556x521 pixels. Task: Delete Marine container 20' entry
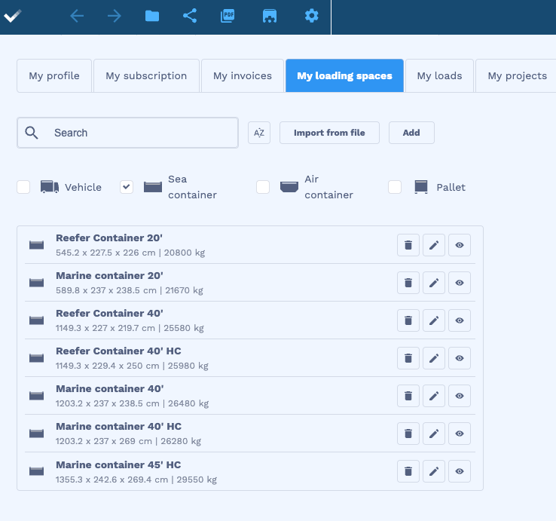tap(408, 283)
